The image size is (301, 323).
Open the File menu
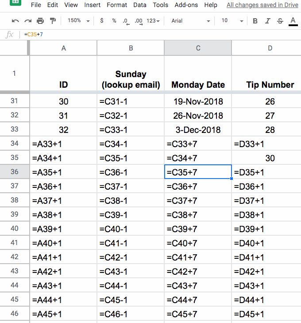coord(36,5)
